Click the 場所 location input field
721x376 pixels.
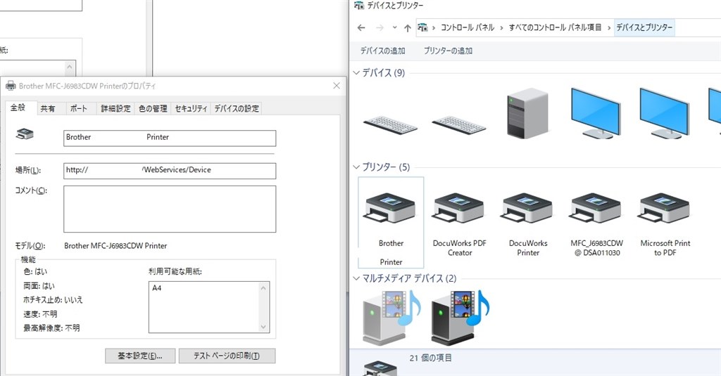[170, 171]
